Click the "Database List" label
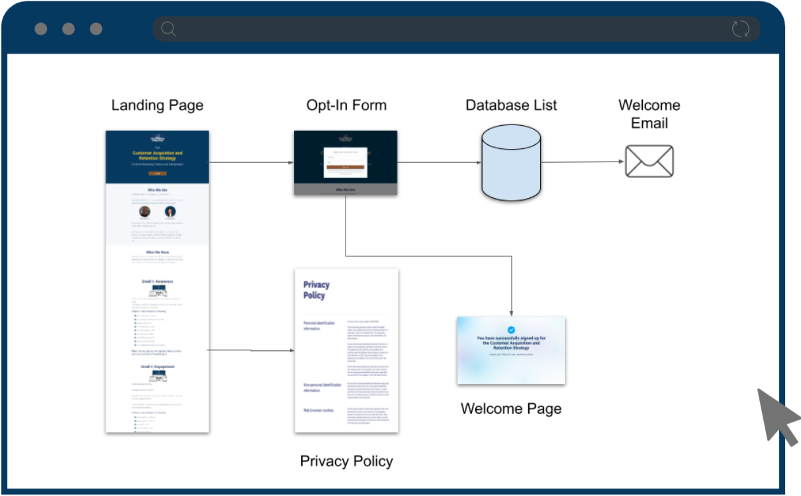This screenshot has height=496, width=801. coord(511,105)
